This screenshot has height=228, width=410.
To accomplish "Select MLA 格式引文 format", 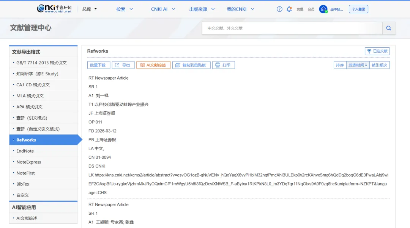I will (x=43, y=96).
